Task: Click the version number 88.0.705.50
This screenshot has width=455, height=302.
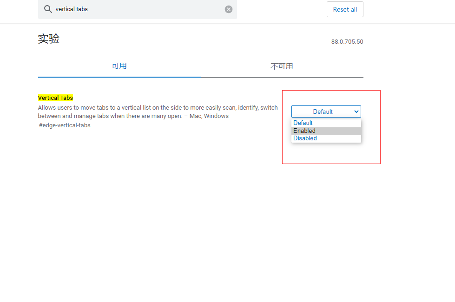Action: (x=347, y=42)
